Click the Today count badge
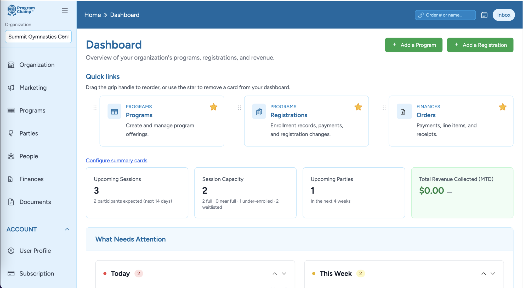 [139, 273]
